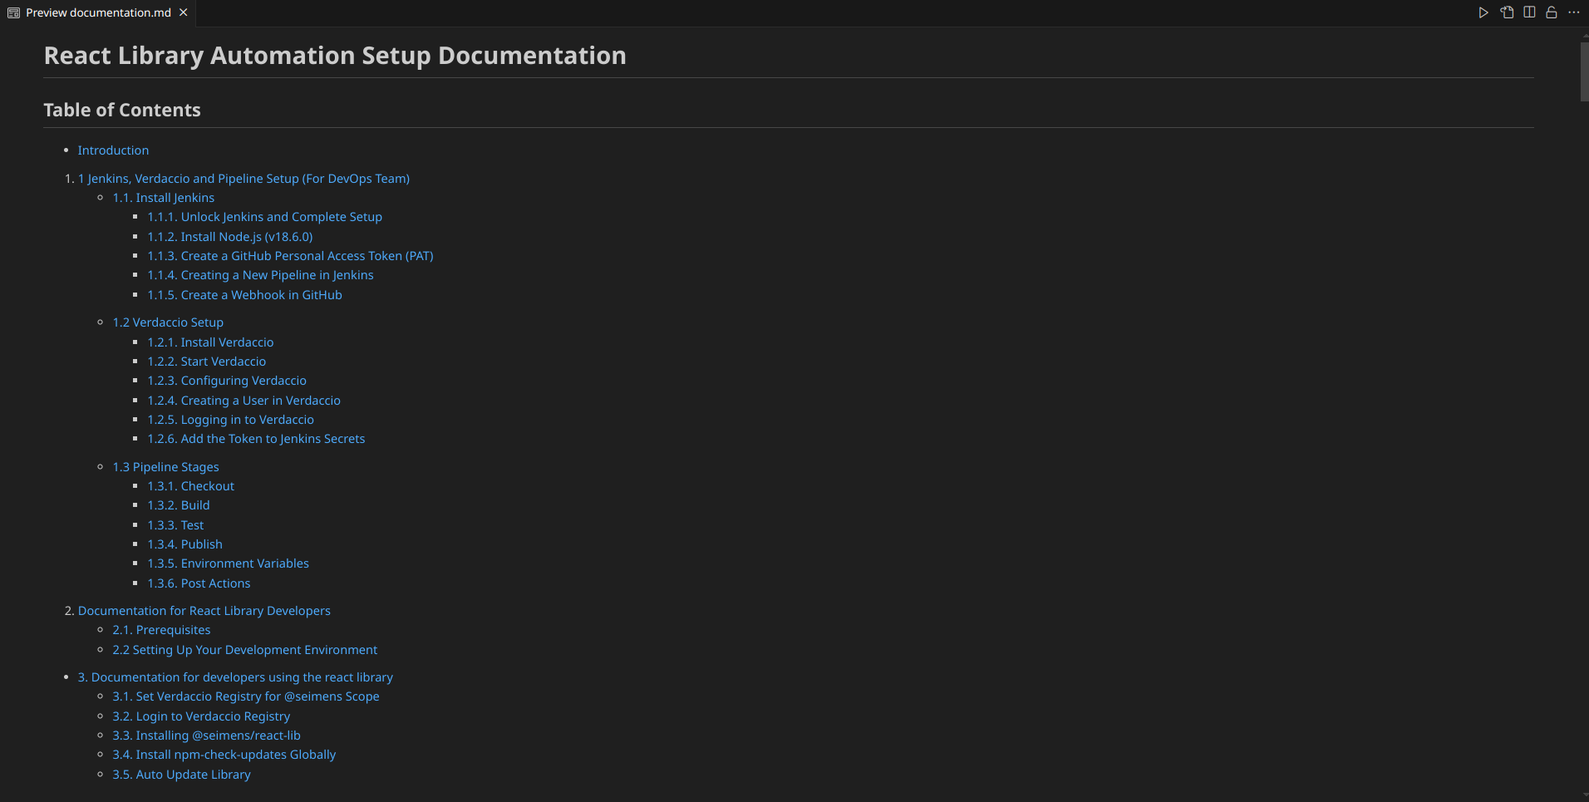Toggle the preview lock icon

tap(1551, 12)
